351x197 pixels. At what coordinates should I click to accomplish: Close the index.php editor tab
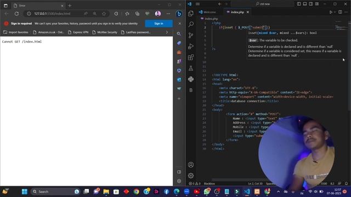[x=248, y=12]
